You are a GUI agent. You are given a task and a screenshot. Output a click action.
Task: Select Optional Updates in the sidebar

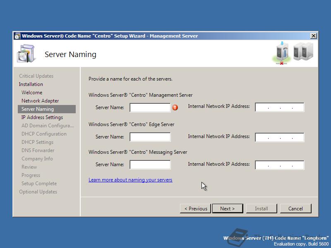38,192
